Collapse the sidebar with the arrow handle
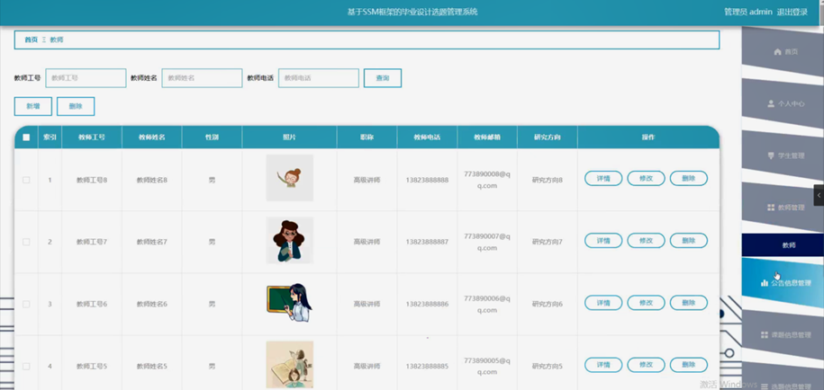This screenshot has height=390, width=824. (819, 195)
